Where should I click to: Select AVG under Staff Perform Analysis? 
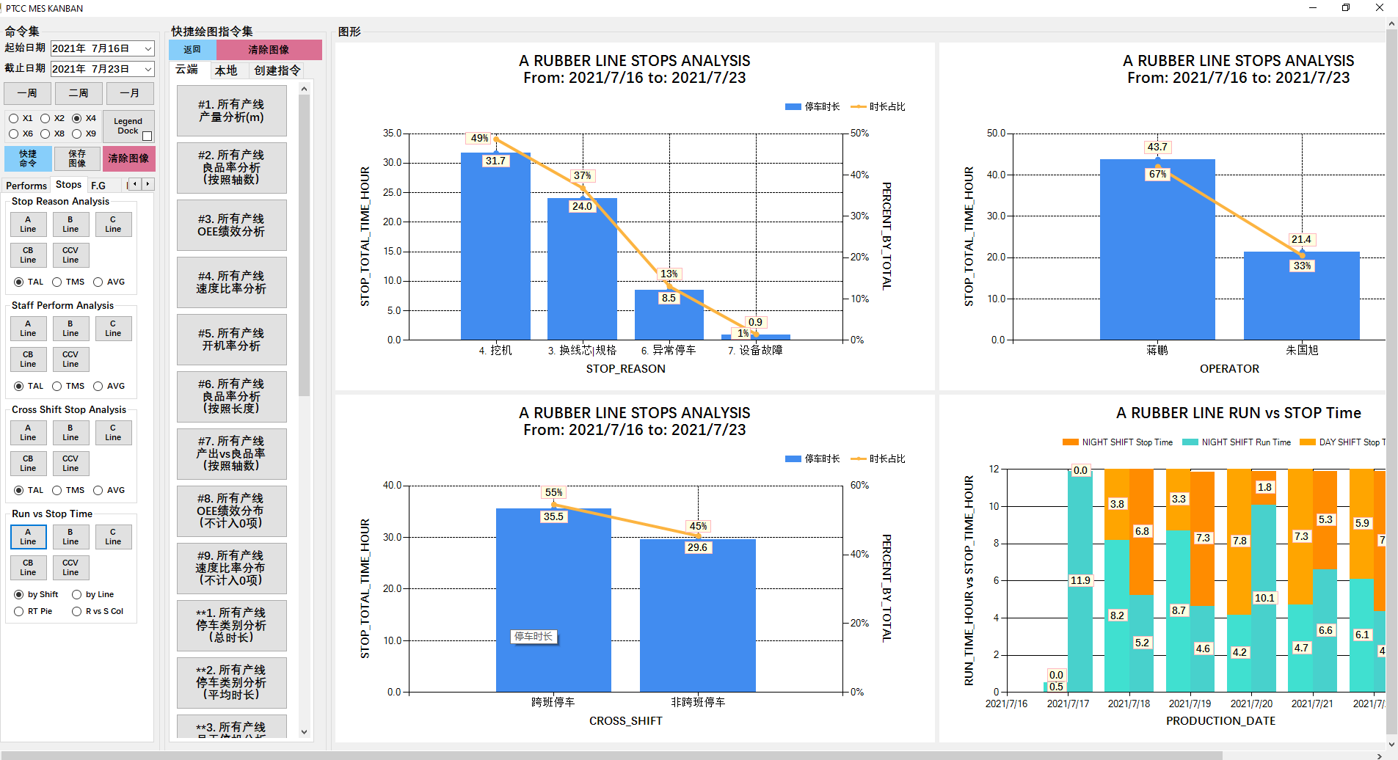(98, 386)
